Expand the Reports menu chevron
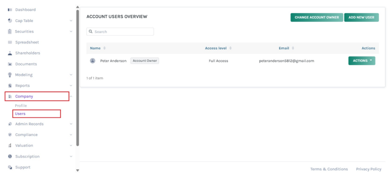 [x=71, y=86]
